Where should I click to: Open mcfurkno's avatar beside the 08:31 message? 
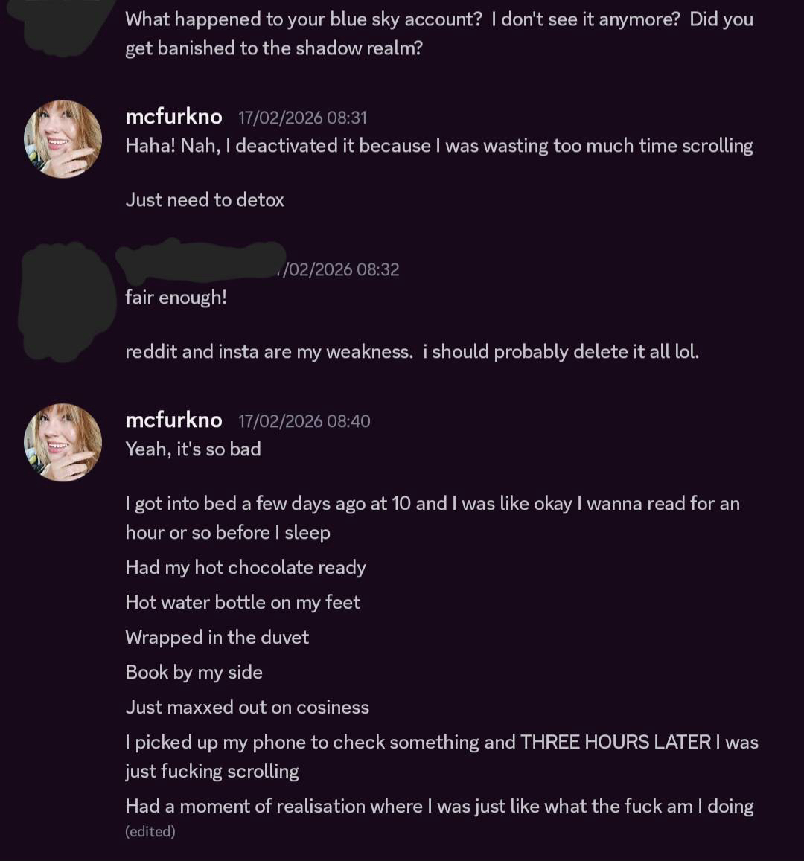click(63, 139)
